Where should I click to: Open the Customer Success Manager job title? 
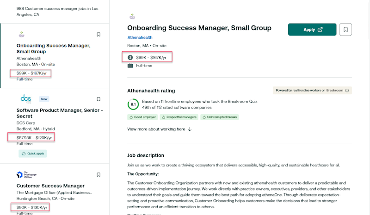coord(50,185)
